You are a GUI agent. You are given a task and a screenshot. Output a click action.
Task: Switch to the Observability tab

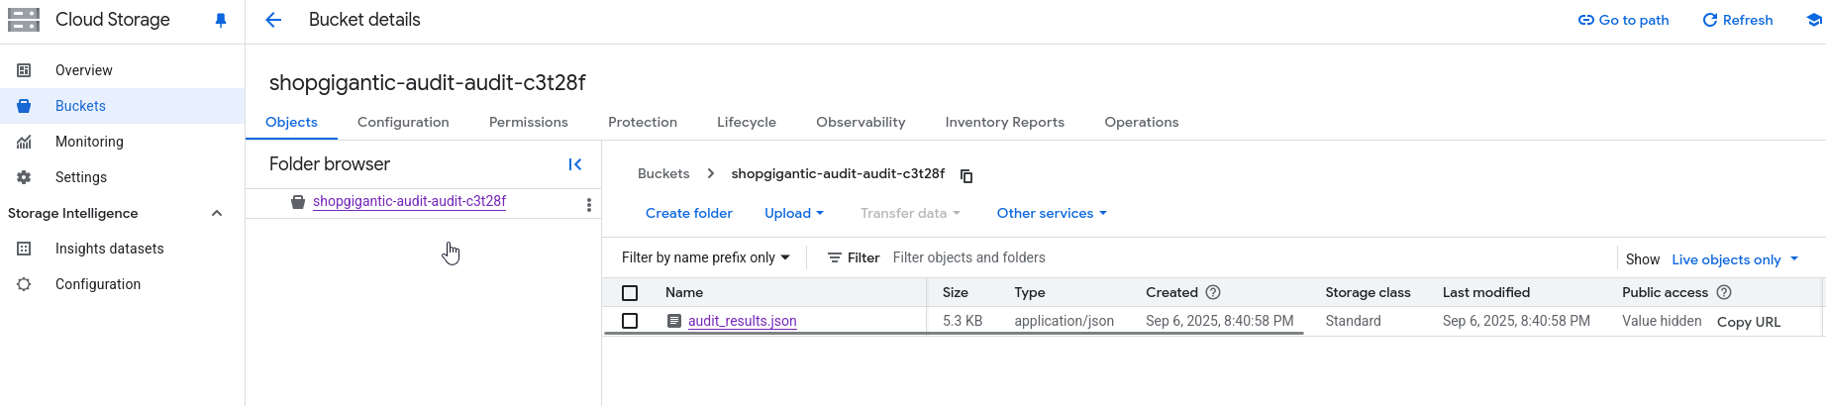tap(861, 122)
